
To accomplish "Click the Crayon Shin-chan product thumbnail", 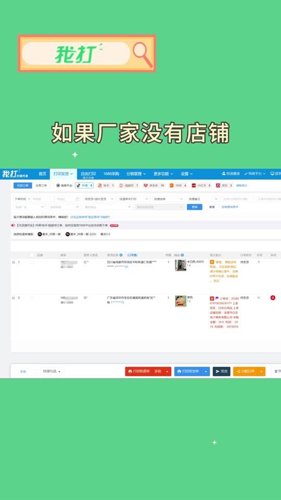I will pos(181,301).
